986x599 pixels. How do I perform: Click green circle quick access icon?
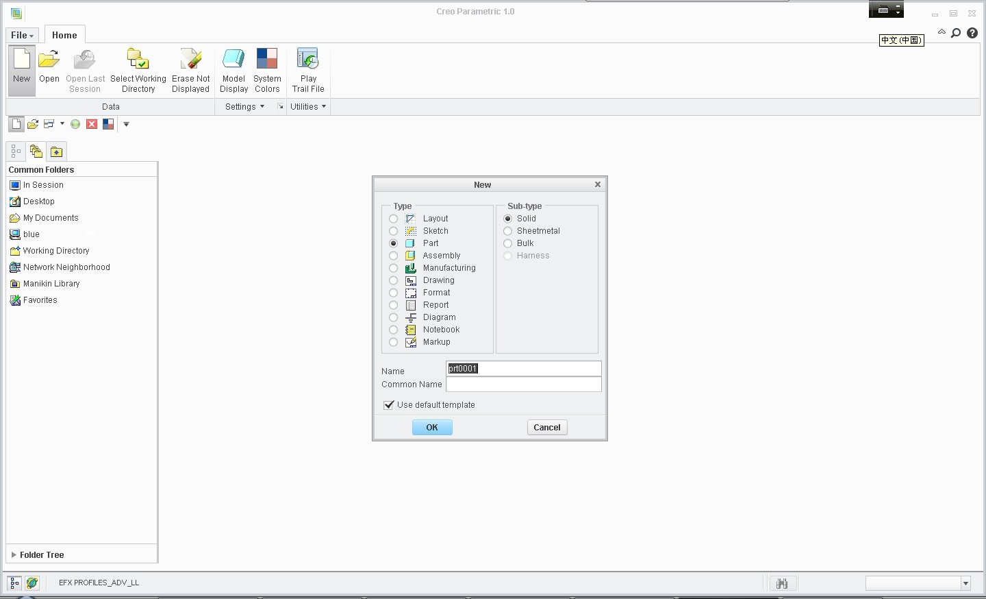pyautogui.click(x=75, y=124)
